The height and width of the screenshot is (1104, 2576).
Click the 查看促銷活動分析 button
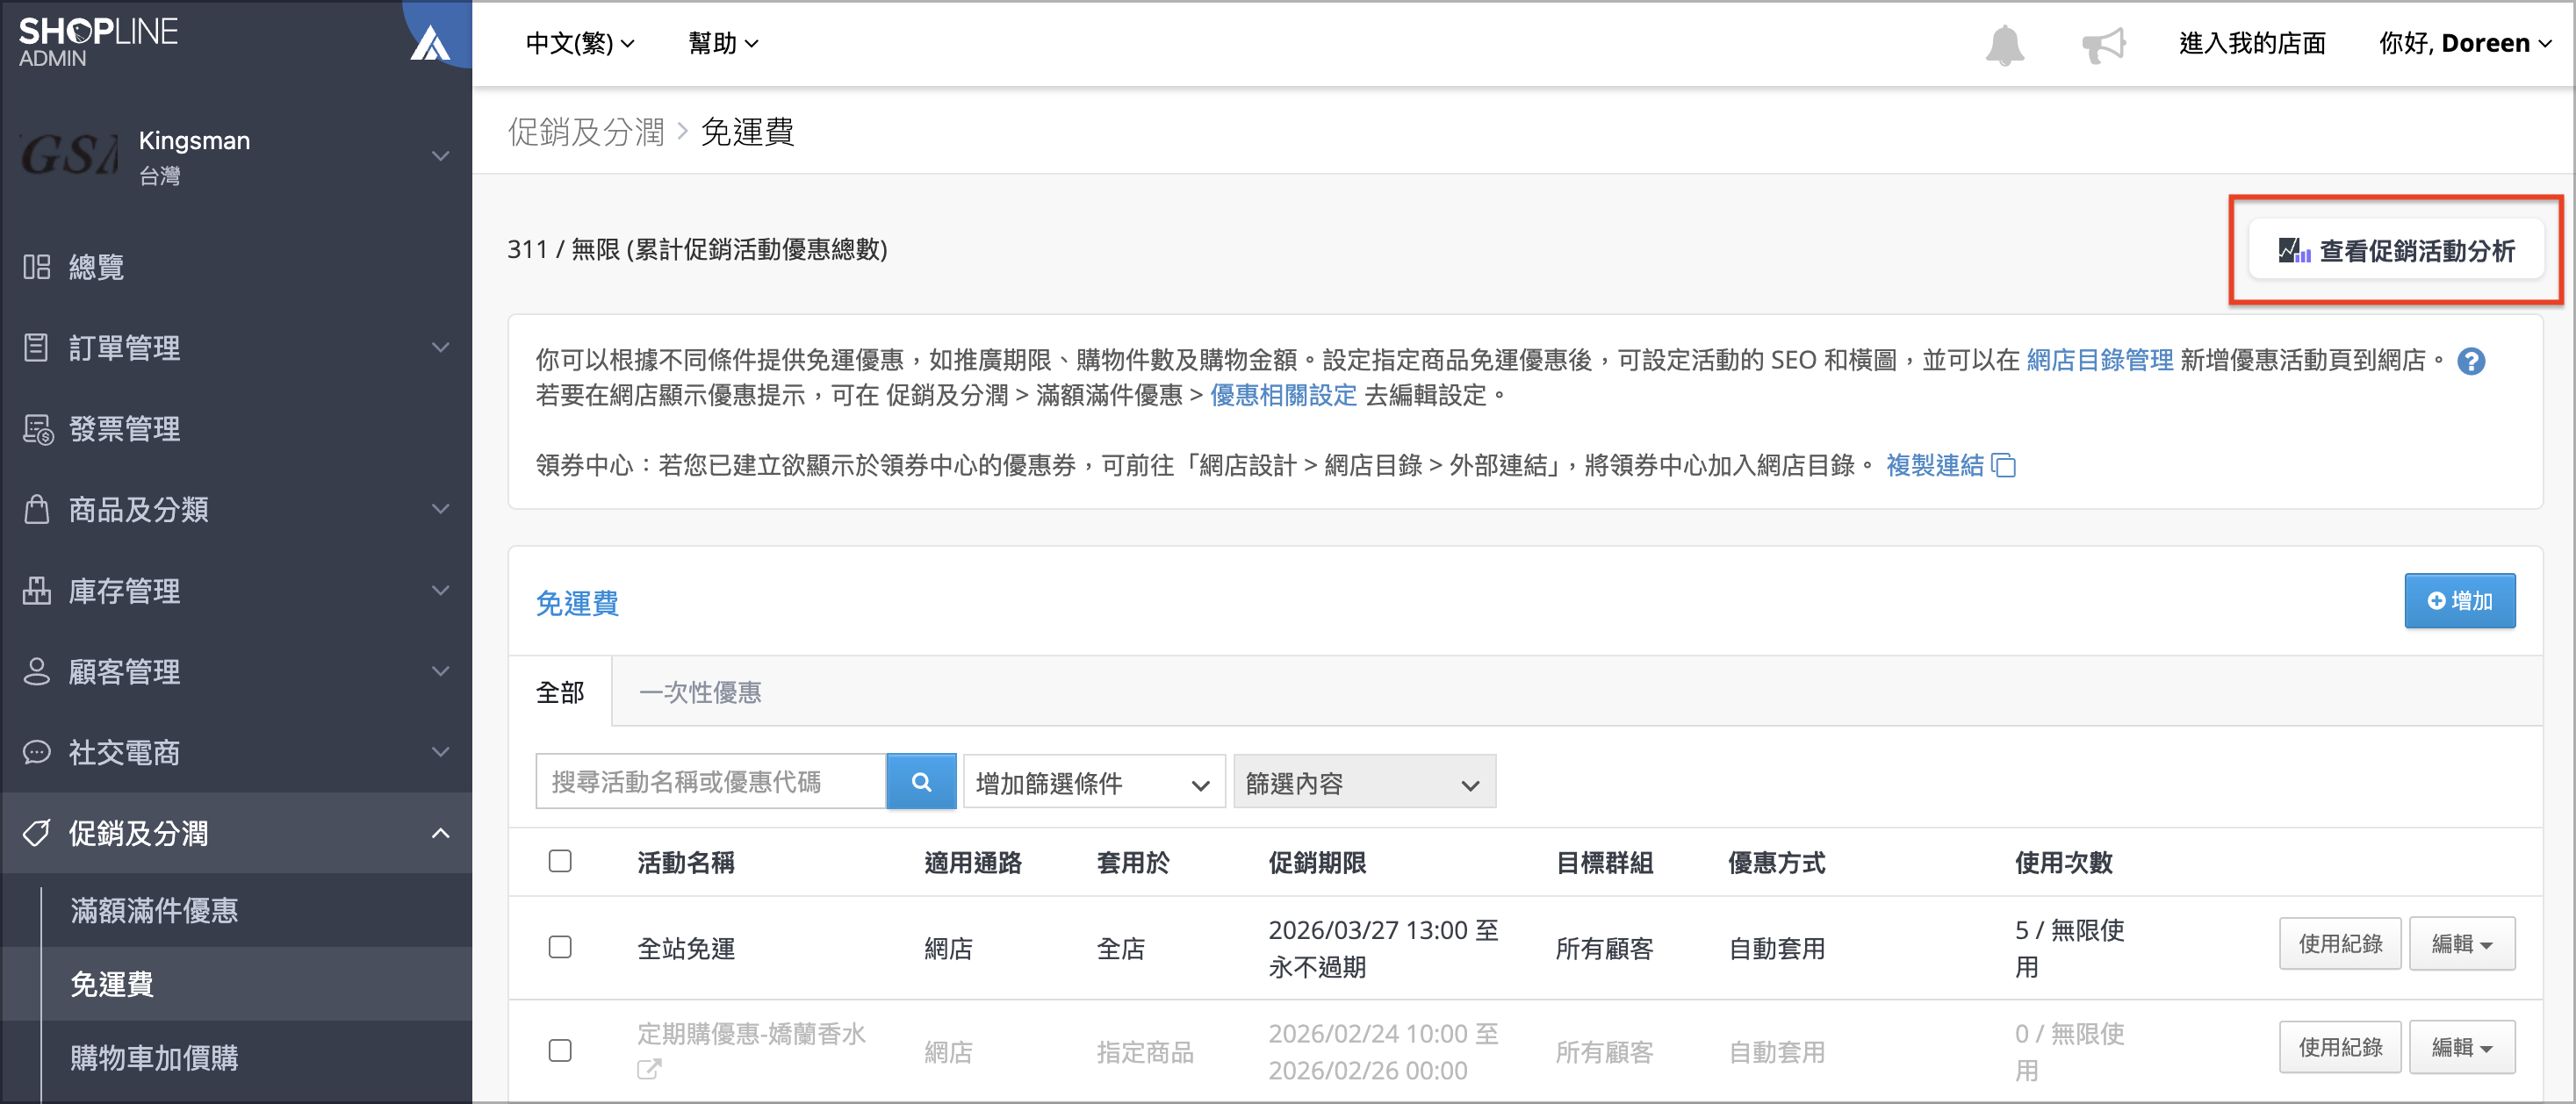[x=2396, y=251]
